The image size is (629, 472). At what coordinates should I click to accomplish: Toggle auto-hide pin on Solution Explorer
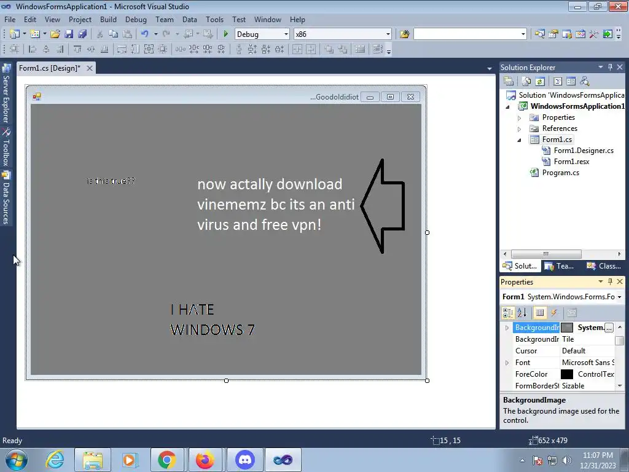(610, 67)
